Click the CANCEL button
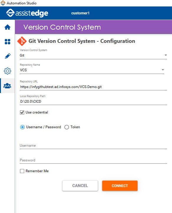 pos(80,186)
